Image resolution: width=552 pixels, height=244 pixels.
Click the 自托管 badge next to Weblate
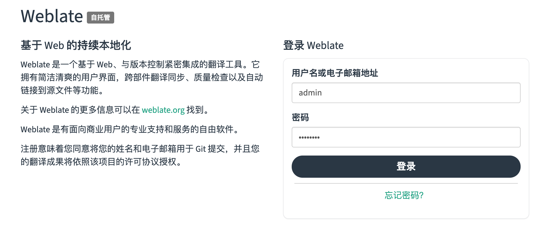pyautogui.click(x=100, y=18)
